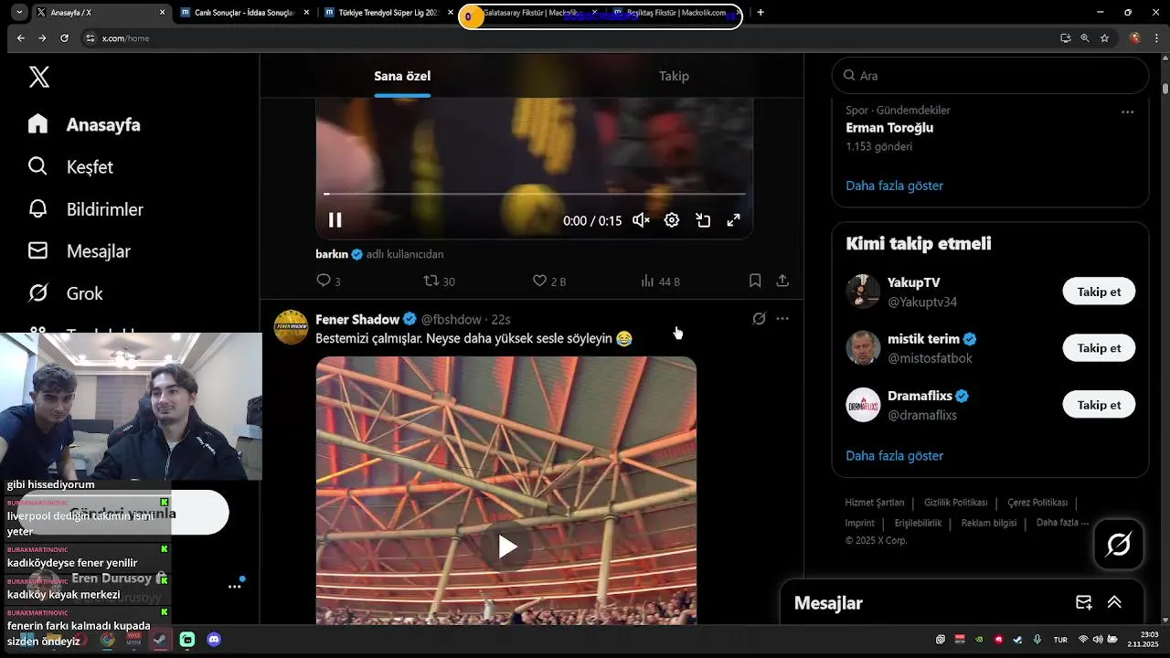Seek on the video progress bar
The image size is (1170, 658).
click(x=535, y=194)
